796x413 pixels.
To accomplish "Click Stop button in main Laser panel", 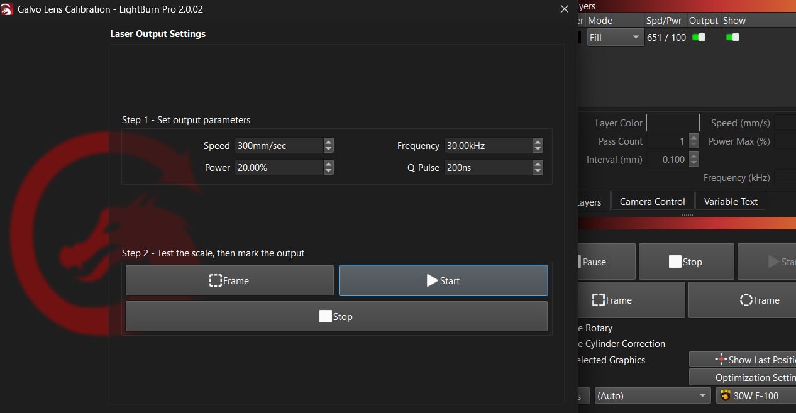I will pos(686,262).
